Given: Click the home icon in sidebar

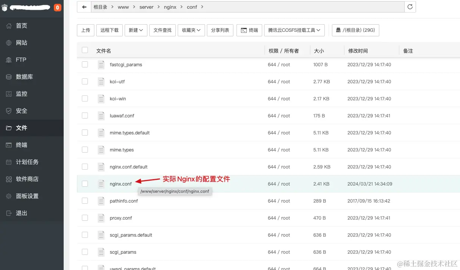Looking at the screenshot, I should tap(9, 26).
